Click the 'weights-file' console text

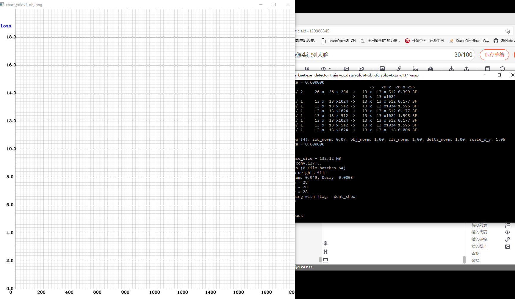(312, 173)
